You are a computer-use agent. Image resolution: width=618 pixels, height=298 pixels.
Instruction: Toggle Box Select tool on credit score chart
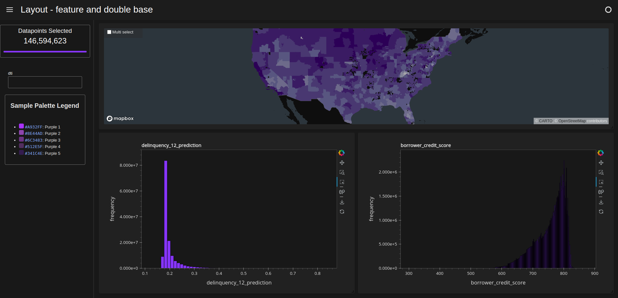coord(601,182)
